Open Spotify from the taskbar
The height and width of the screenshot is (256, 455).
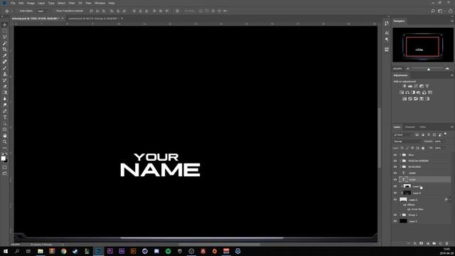[168, 251]
